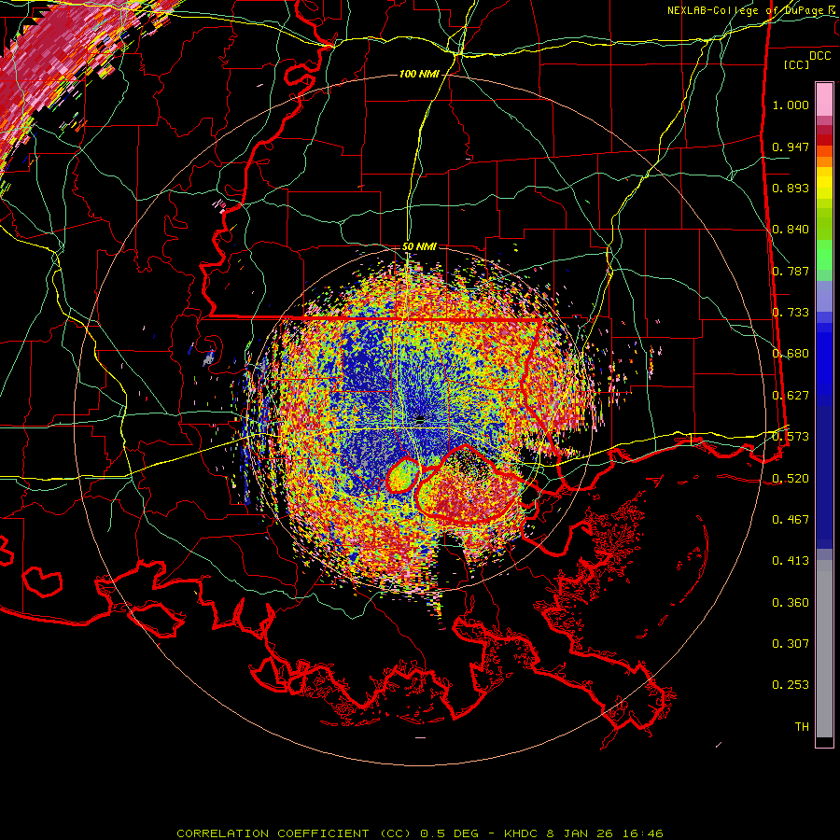Click the Correlation Coefficient KHDC caption text
The width and height of the screenshot is (840, 840).
pos(420,833)
